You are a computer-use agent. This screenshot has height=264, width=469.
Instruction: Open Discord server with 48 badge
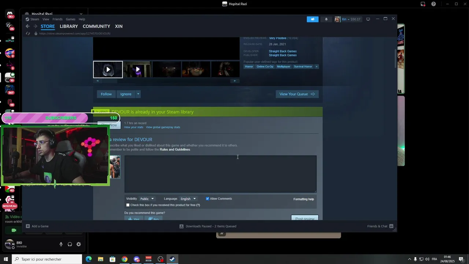tap(10, 102)
